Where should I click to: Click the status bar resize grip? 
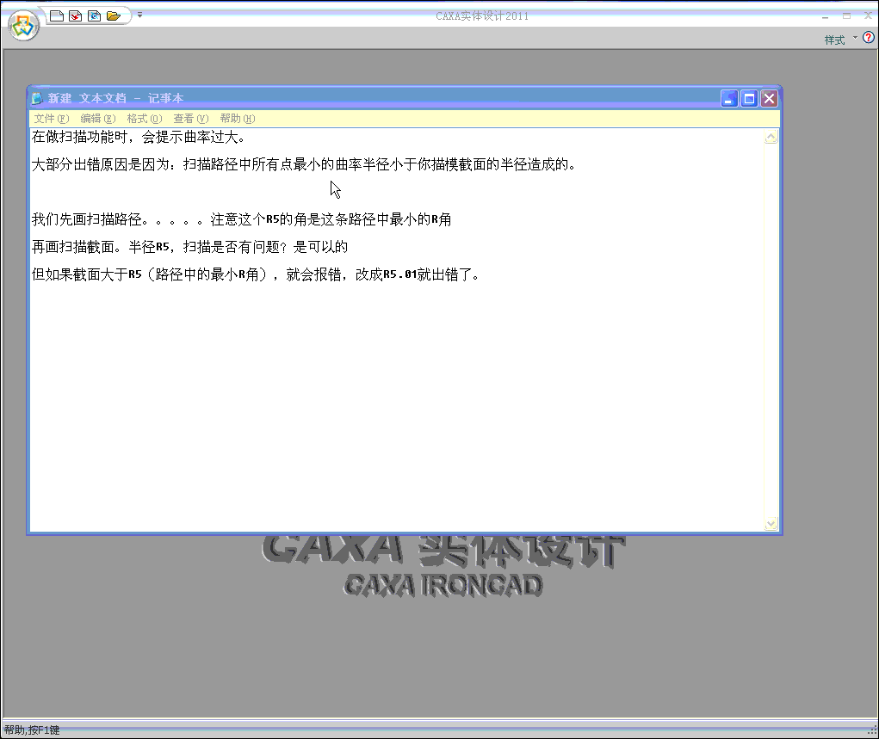[x=872, y=730]
